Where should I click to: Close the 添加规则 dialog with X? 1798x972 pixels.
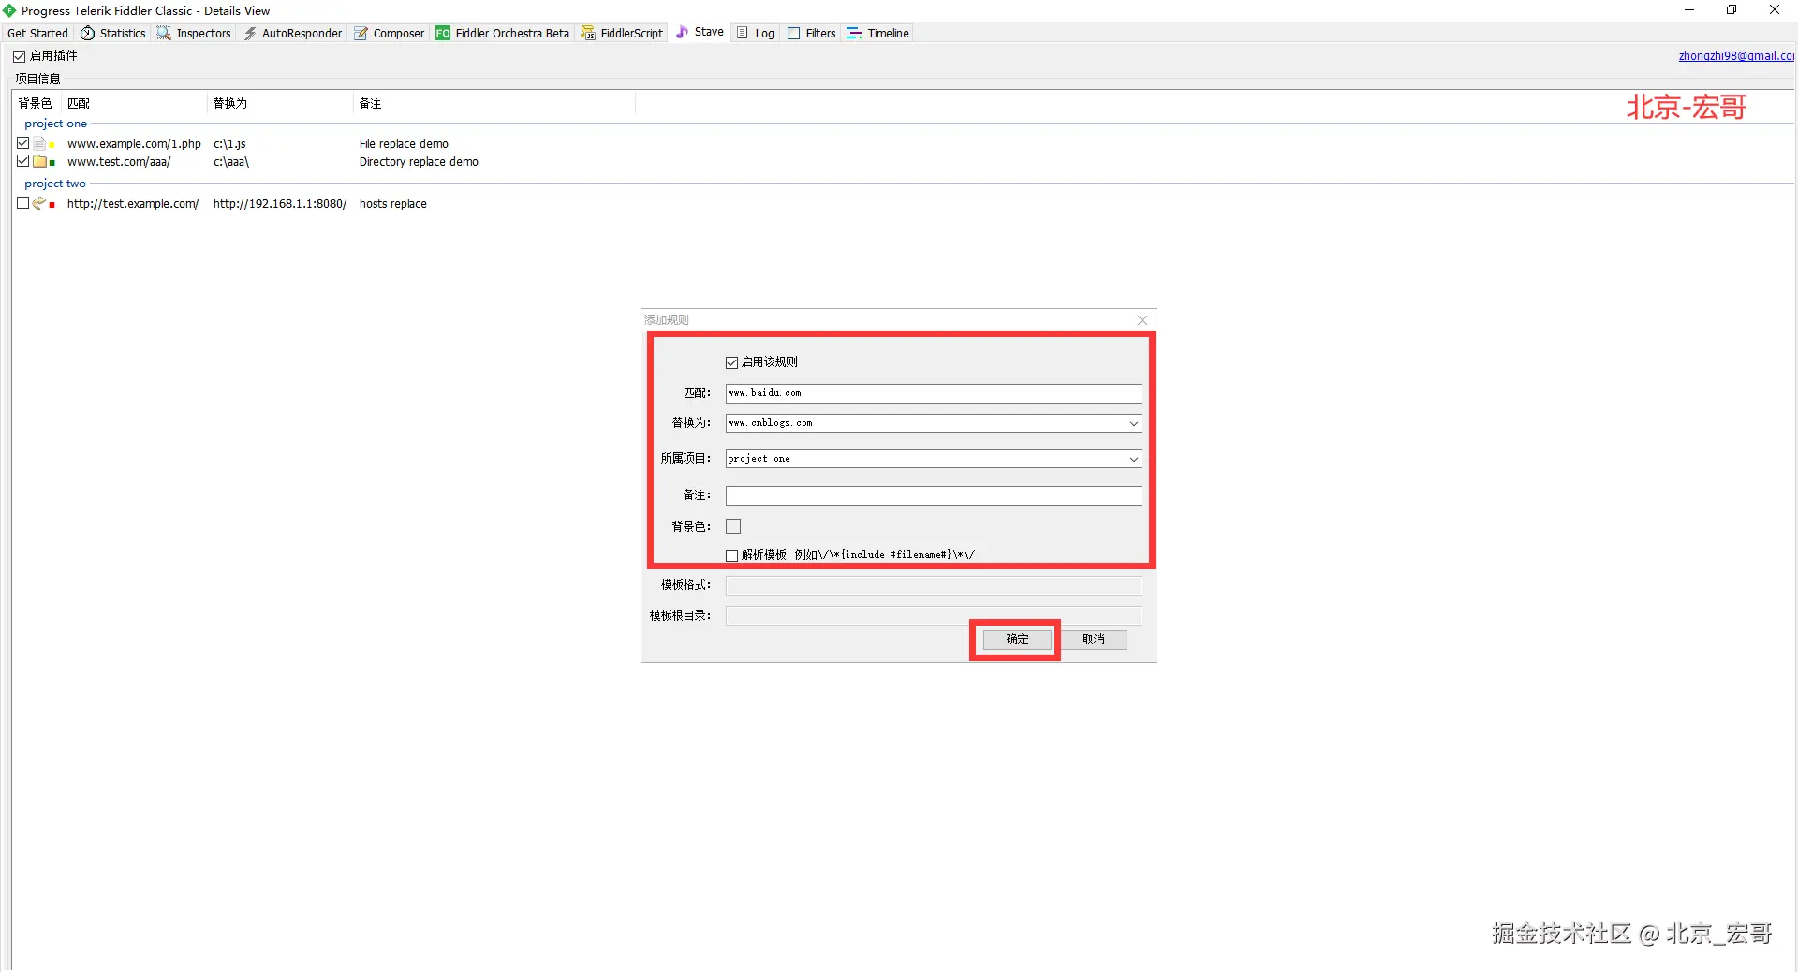click(x=1142, y=320)
